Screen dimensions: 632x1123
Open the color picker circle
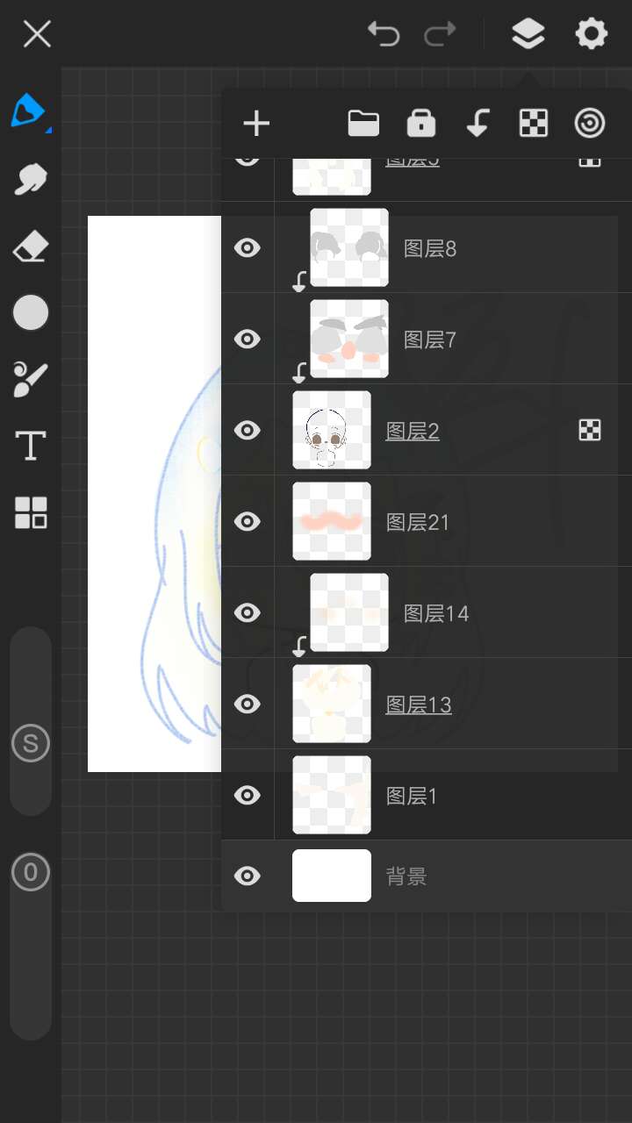point(31,312)
